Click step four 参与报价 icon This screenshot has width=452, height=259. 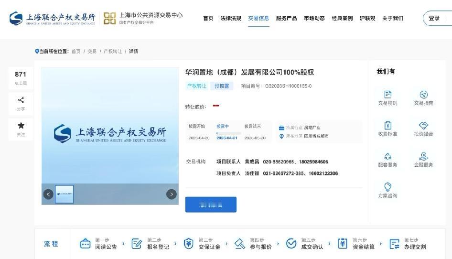point(239,244)
